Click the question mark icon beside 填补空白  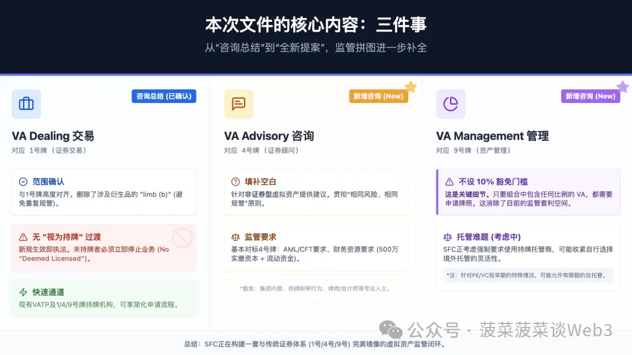(236, 182)
